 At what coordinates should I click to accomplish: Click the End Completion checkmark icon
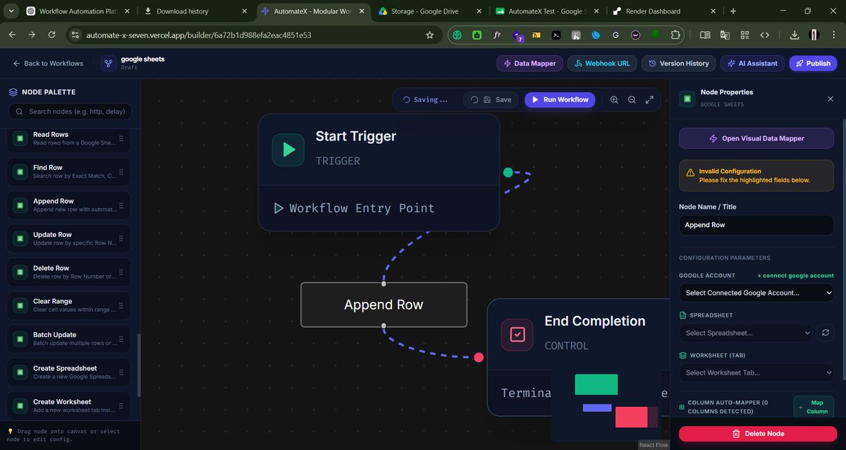(x=517, y=334)
